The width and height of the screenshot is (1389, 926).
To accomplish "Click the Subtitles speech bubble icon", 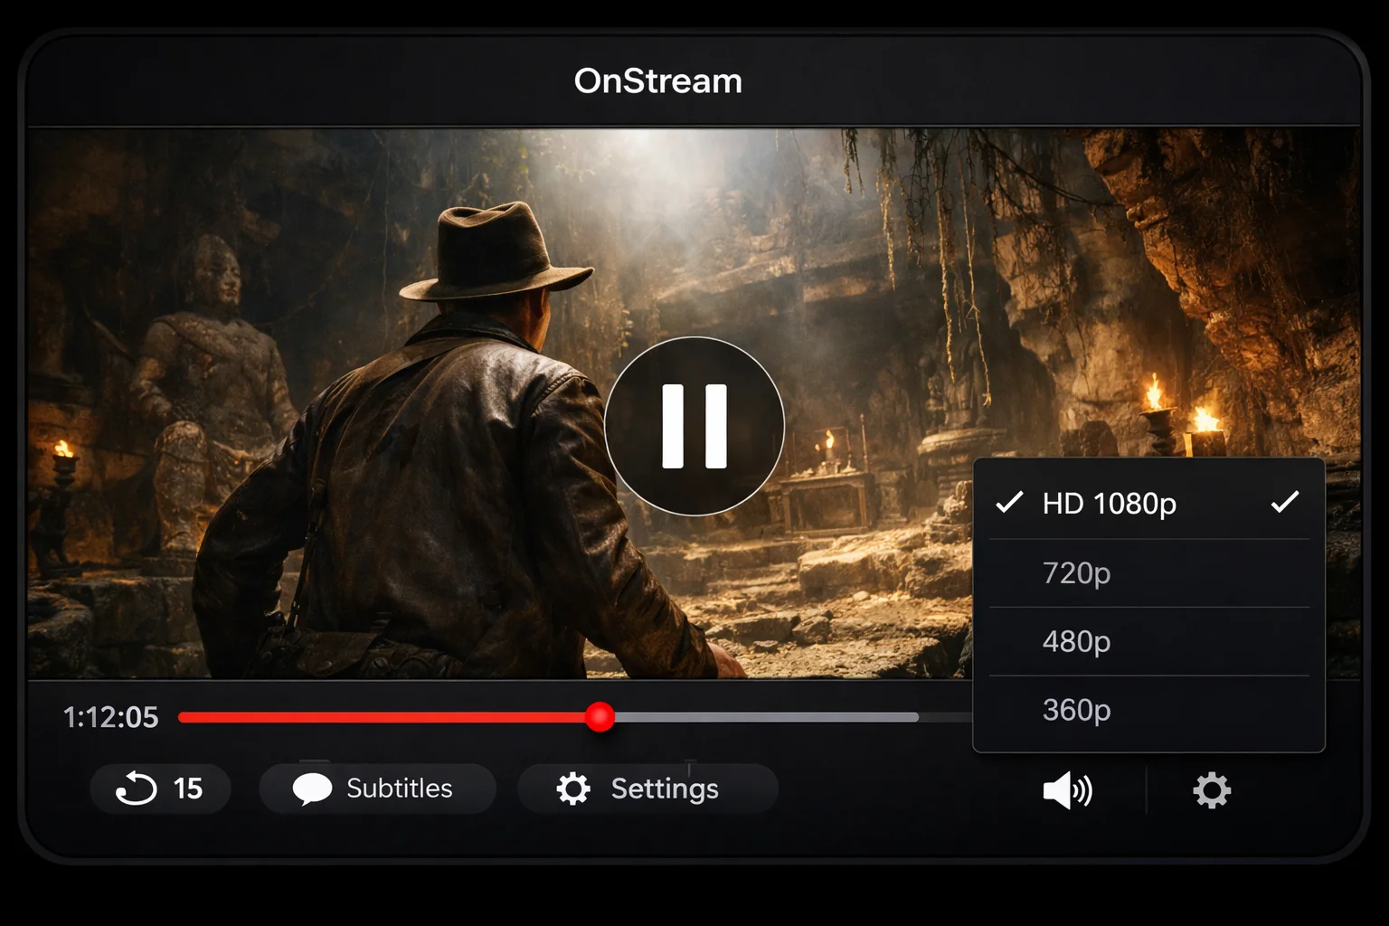I will pyautogui.click(x=312, y=789).
